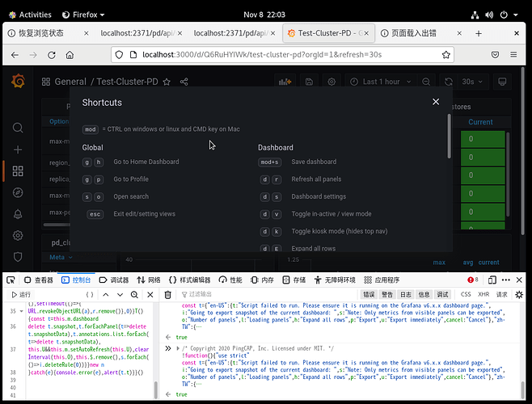Toggle the 警告 console filter

(x=387, y=295)
